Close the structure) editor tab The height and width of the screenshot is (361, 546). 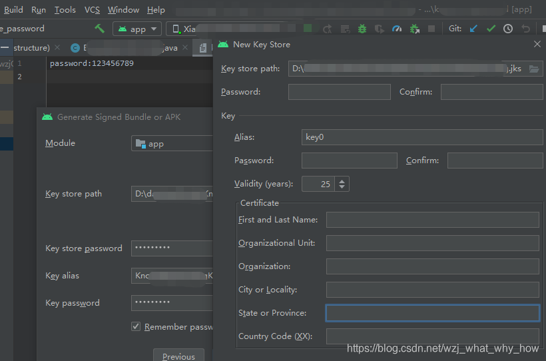(x=57, y=47)
